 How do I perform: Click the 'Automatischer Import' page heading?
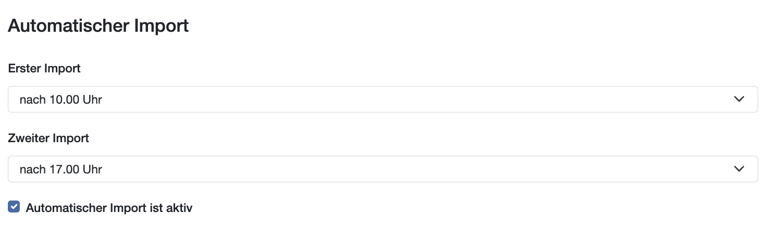coord(98,26)
